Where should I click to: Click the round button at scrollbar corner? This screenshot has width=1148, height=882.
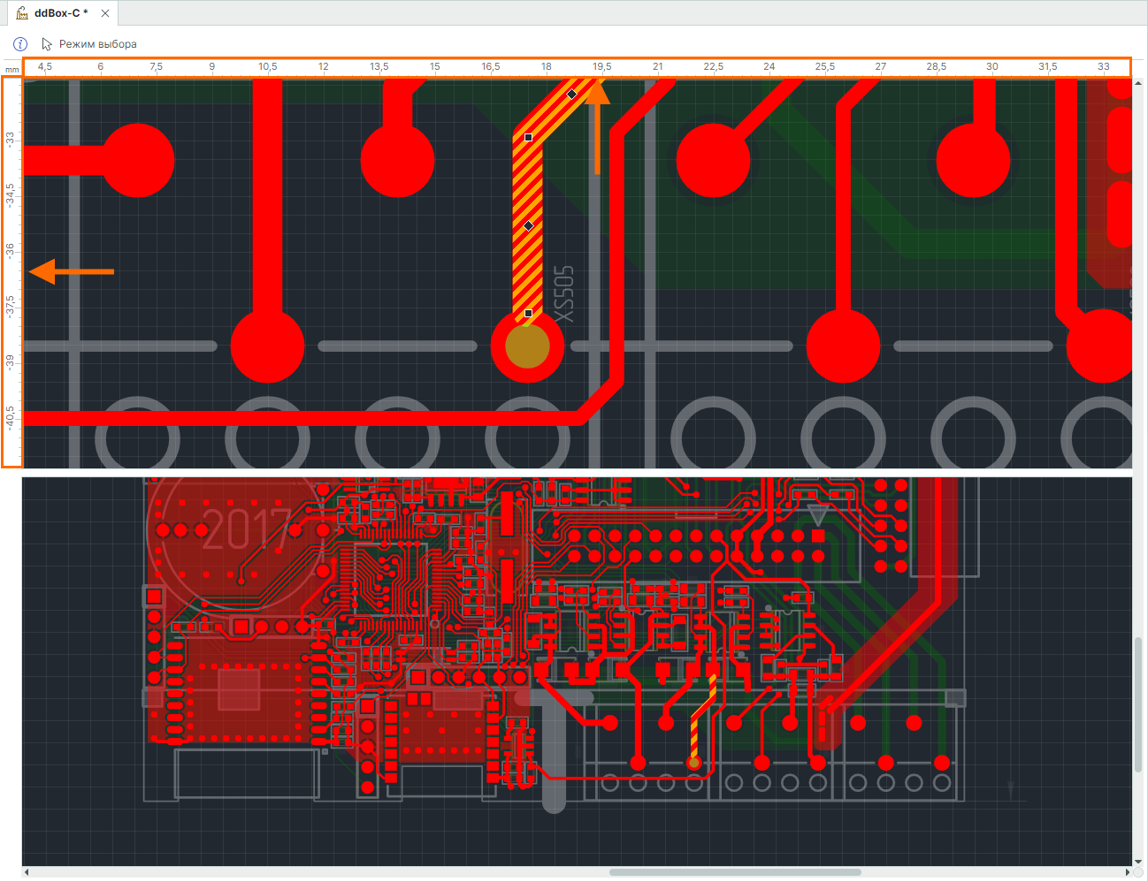[1138, 872]
